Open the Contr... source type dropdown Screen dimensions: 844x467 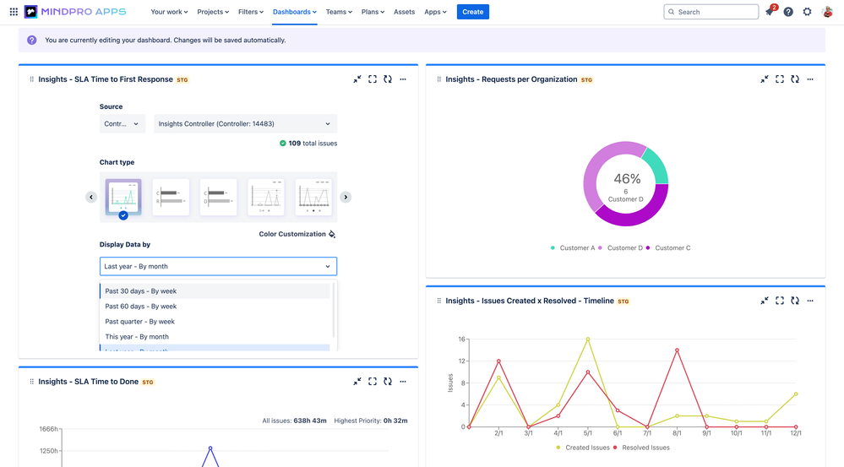coord(123,124)
